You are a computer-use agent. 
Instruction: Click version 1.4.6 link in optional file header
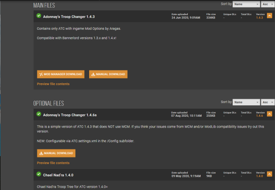(259, 116)
